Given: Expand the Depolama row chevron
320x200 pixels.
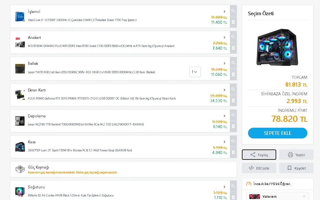Looking at the screenshot, I should coord(224,116).
